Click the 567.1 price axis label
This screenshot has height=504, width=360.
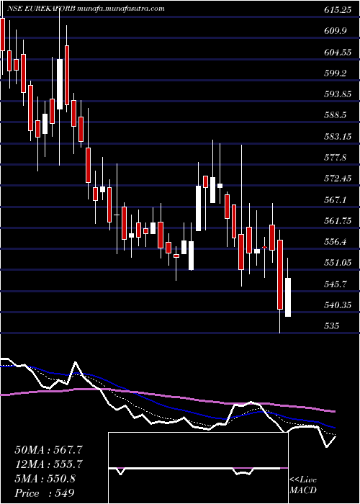pos(336,200)
